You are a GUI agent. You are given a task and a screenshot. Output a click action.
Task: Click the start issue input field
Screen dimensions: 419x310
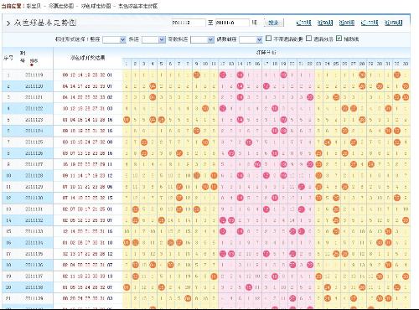[189, 23]
